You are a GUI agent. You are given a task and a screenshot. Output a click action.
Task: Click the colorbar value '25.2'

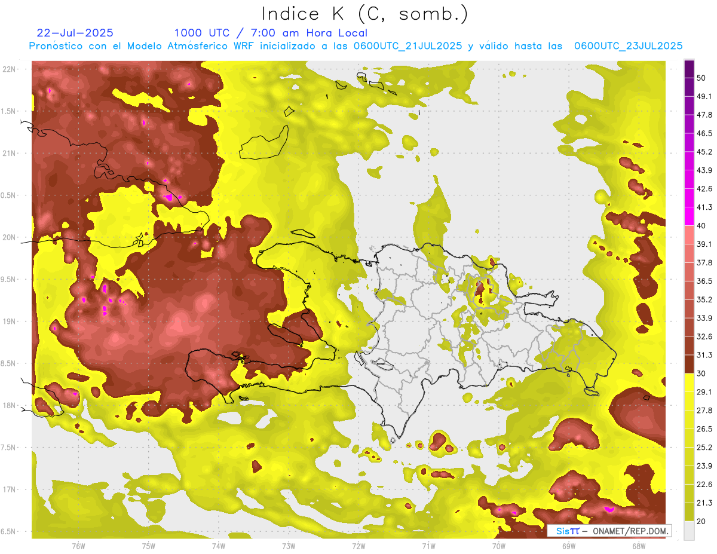(x=704, y=448)
